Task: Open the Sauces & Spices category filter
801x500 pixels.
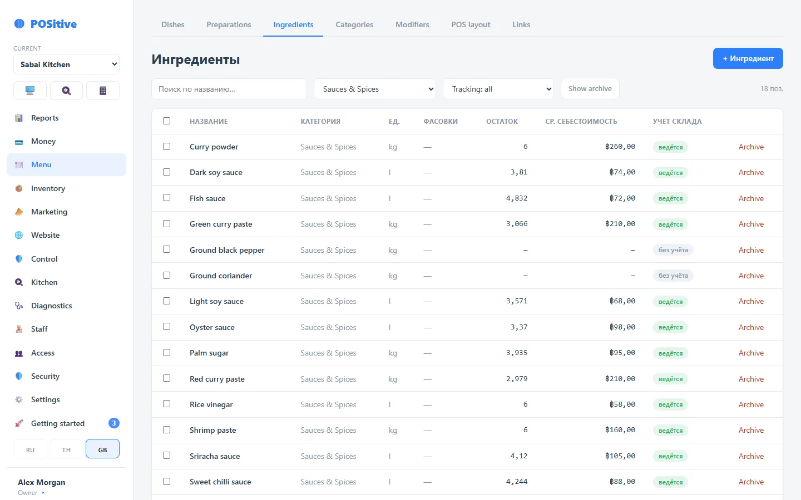Action: [x=375, y=89]
